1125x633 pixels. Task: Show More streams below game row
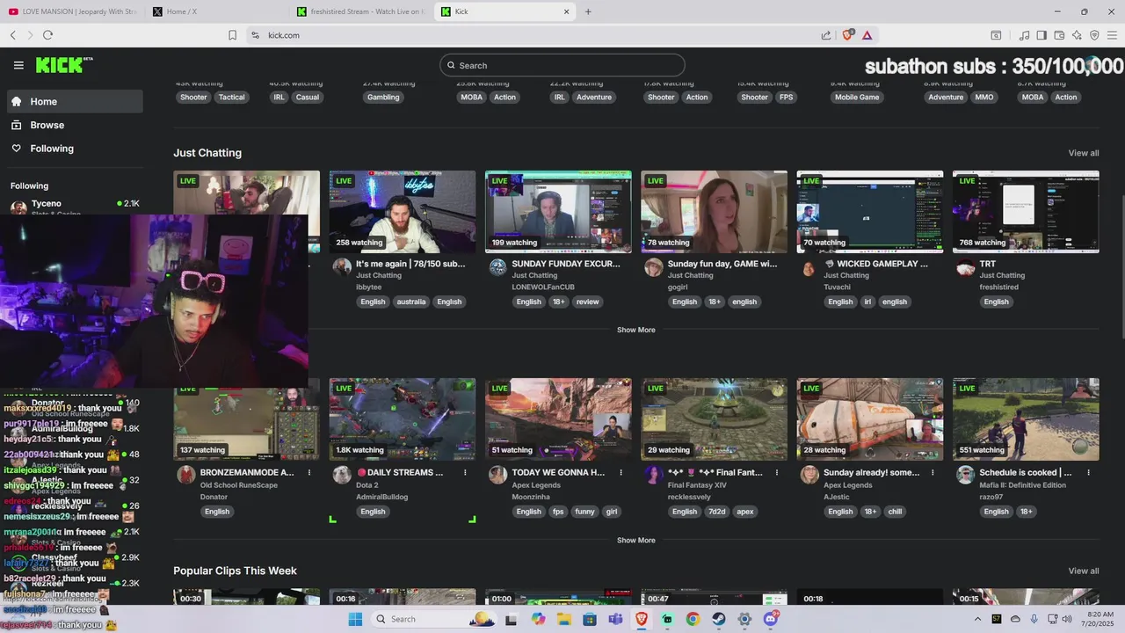[635, 540]
